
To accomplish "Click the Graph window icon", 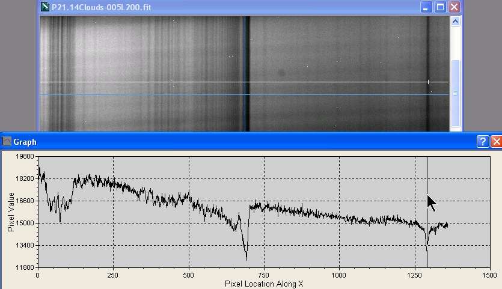I will (7, 142).
